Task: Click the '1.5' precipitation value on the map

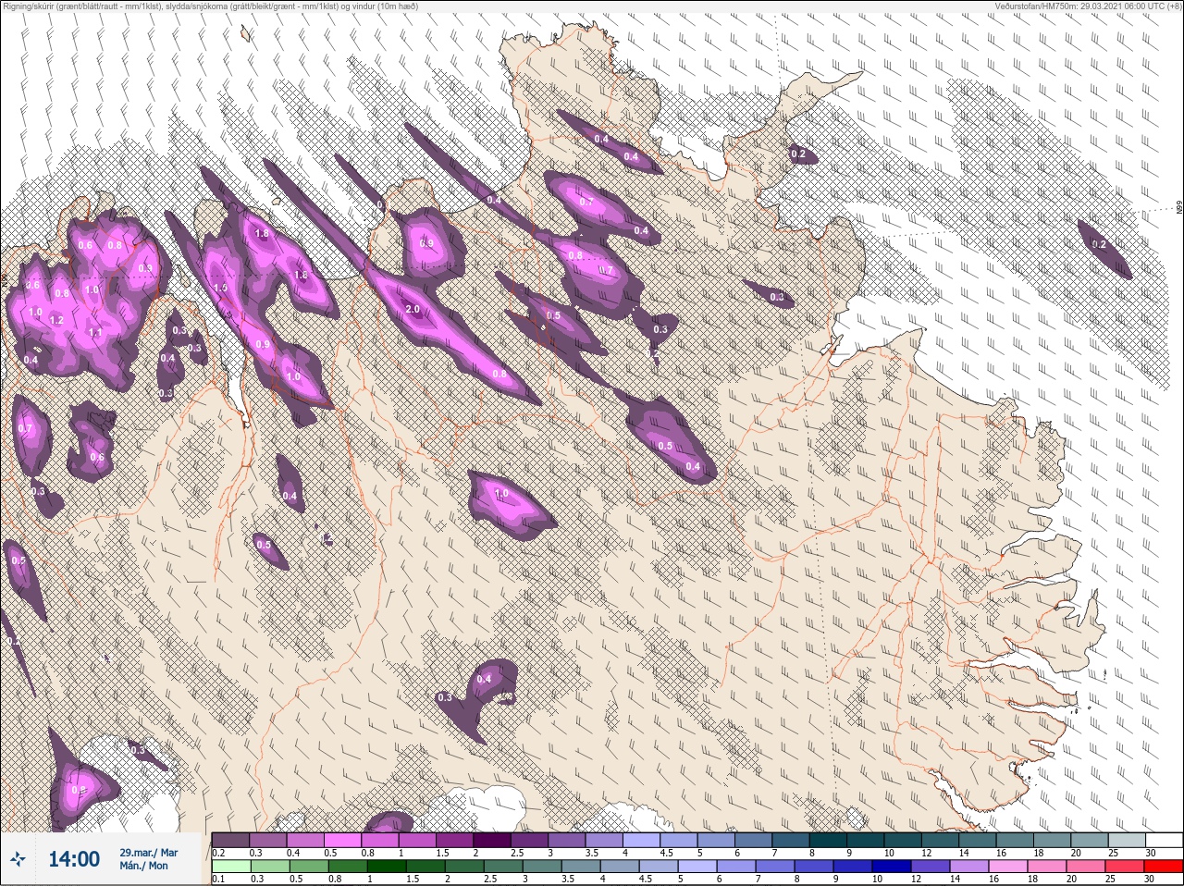Action: pos(220,289)
